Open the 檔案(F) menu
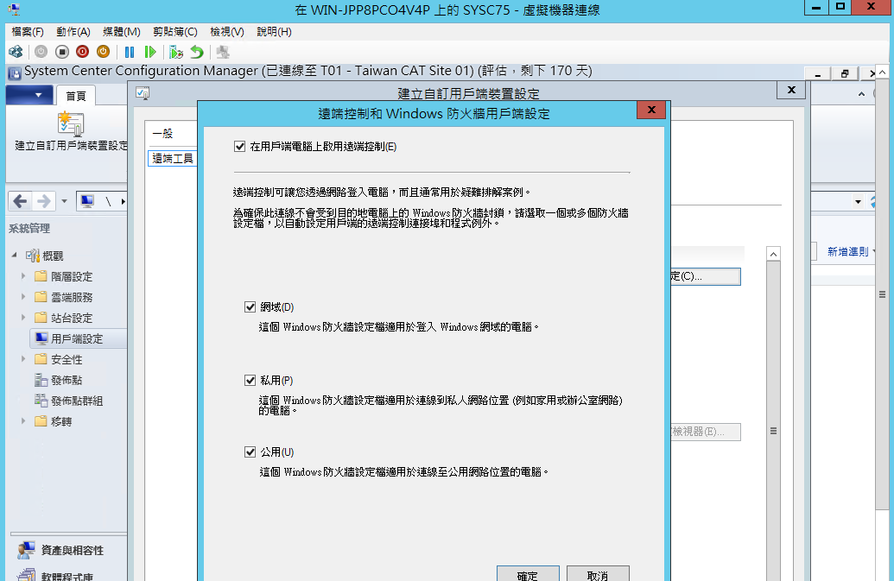Screen dimensions: 894x581 (28, 31)
